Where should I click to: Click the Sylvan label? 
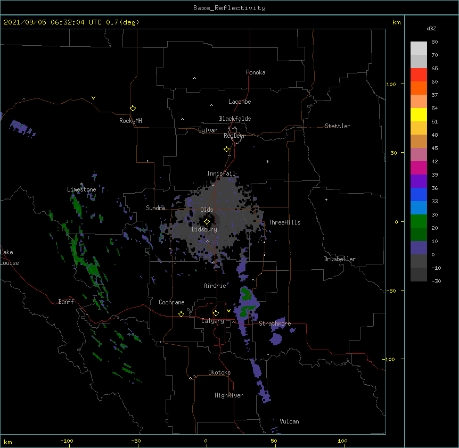pyautogui.click(x=208, y=130)
